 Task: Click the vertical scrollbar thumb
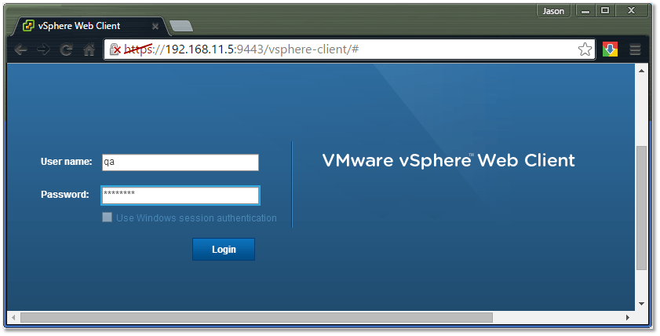[x=641, y=208]
